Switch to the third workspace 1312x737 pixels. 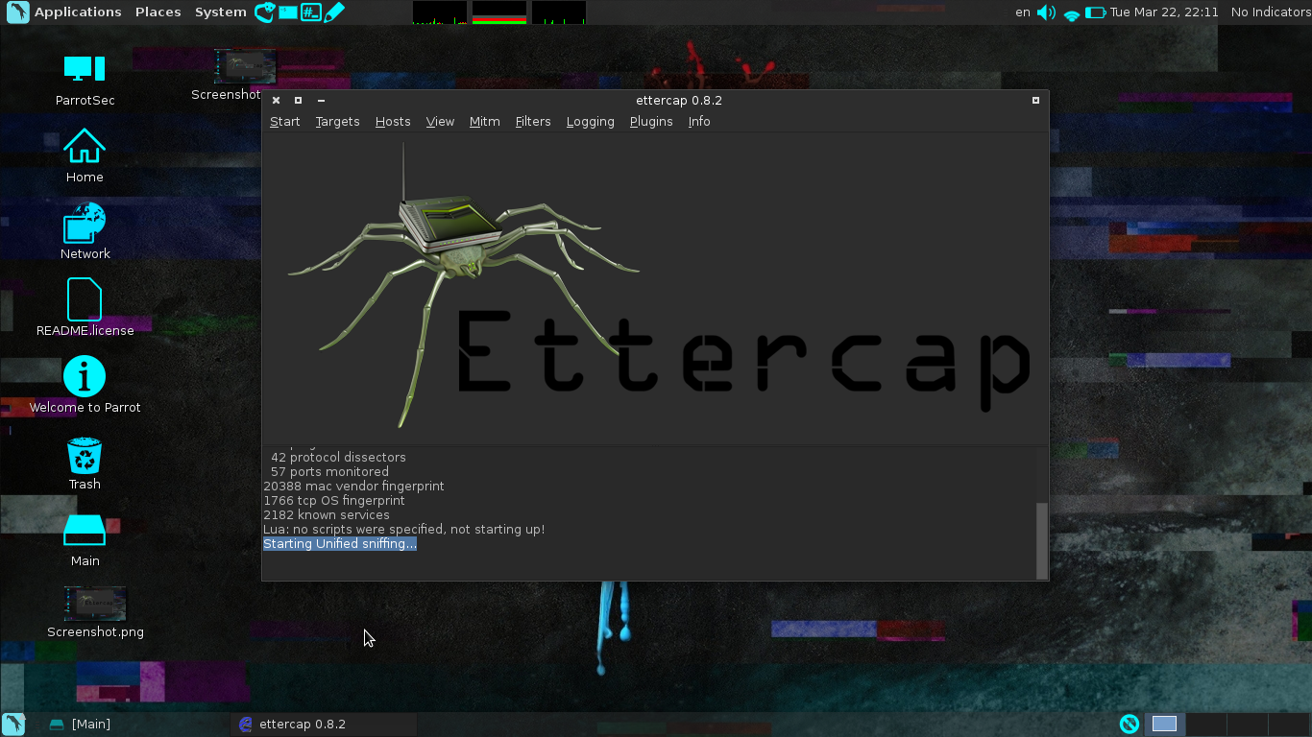(x=1248, y=725)
